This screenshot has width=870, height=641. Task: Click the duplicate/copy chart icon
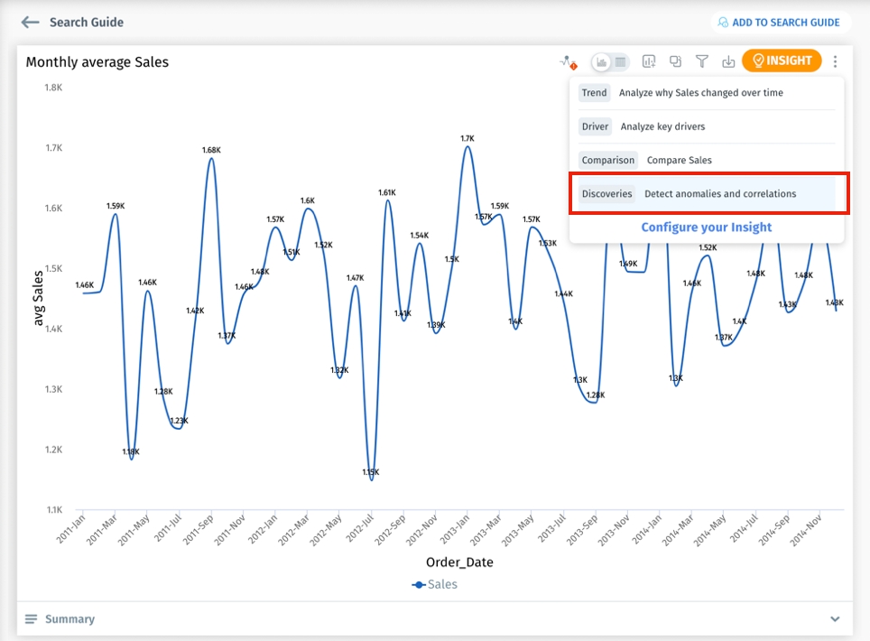pos(675,61)
